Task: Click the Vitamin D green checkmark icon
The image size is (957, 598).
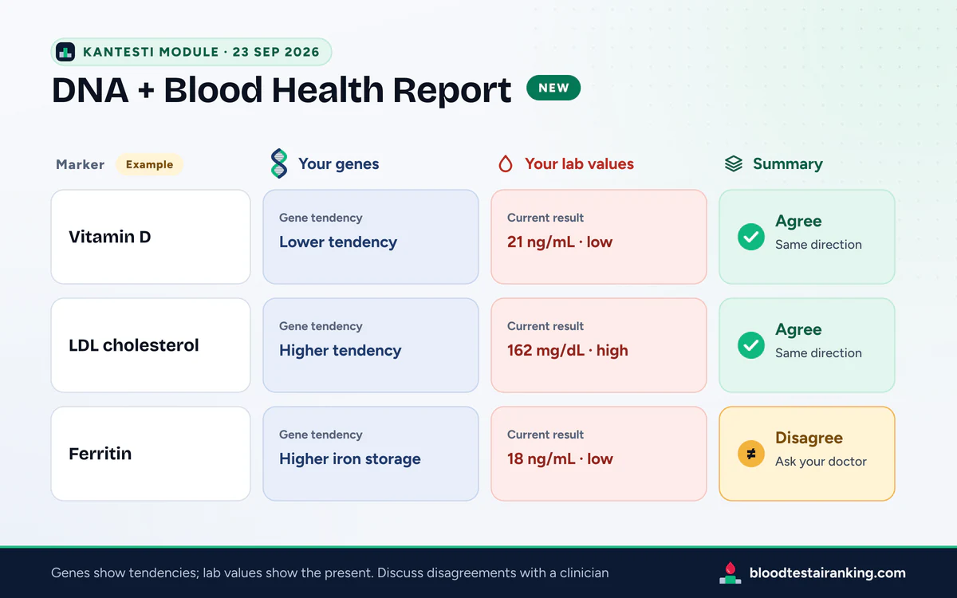Action: pos(751,237)
